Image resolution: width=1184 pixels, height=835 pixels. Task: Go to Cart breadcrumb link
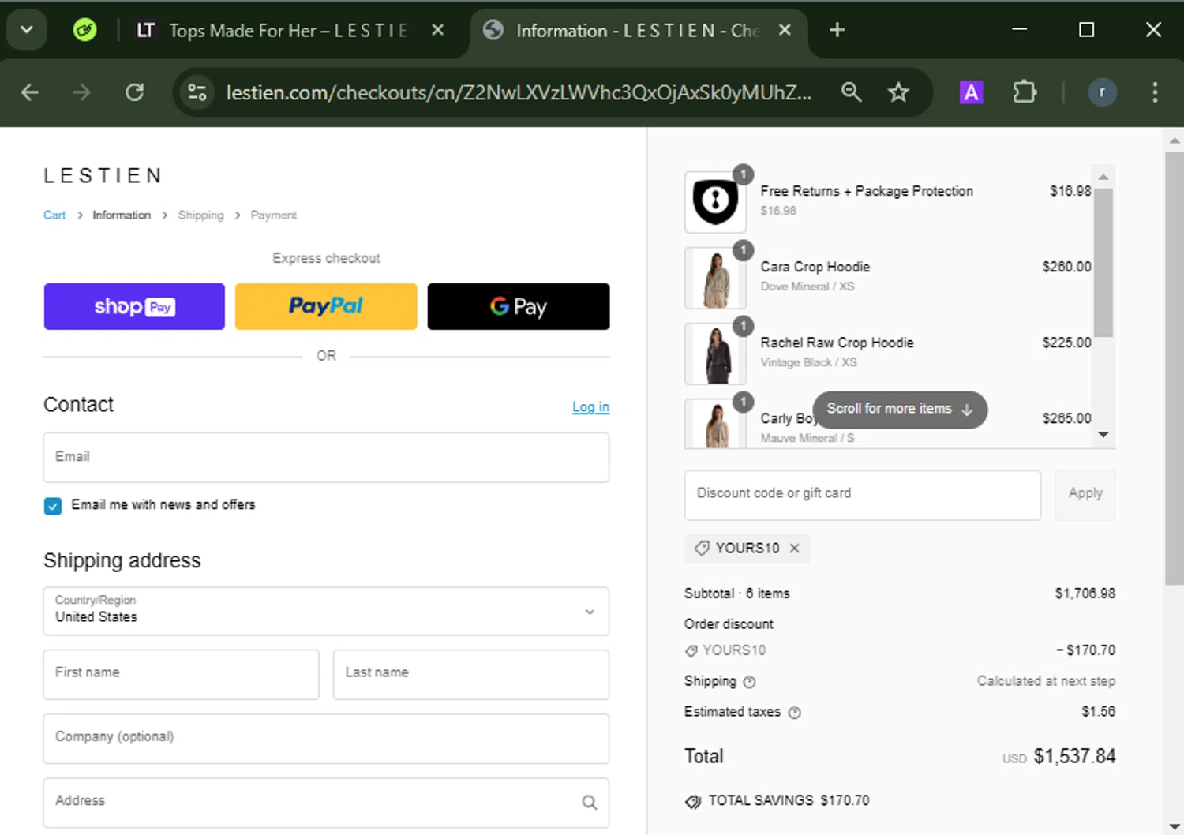coord(54,215)
